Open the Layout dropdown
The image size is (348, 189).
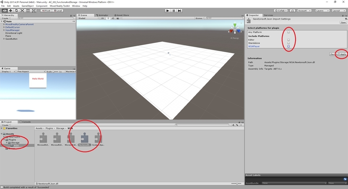coord(339,11)
